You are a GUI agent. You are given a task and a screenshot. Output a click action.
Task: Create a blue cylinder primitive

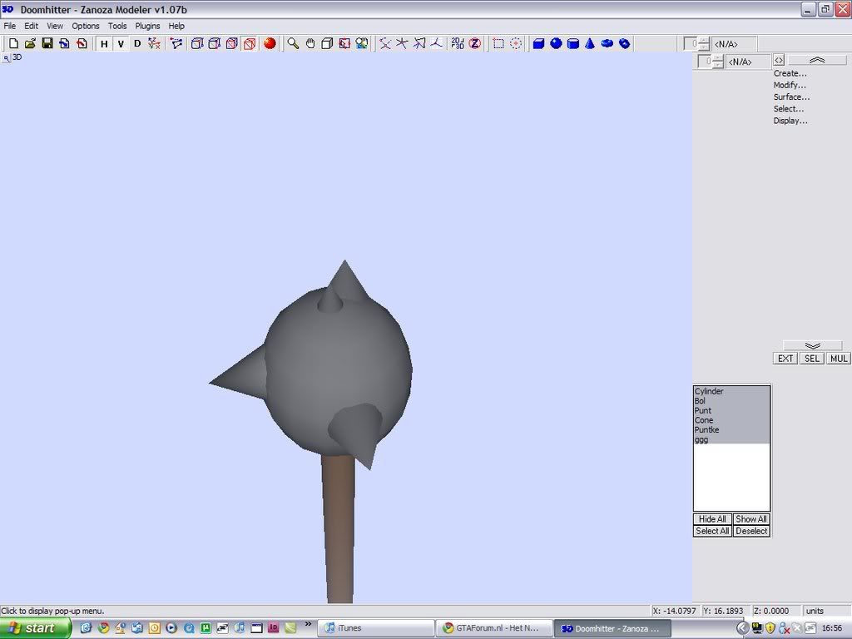coord(573,43)
